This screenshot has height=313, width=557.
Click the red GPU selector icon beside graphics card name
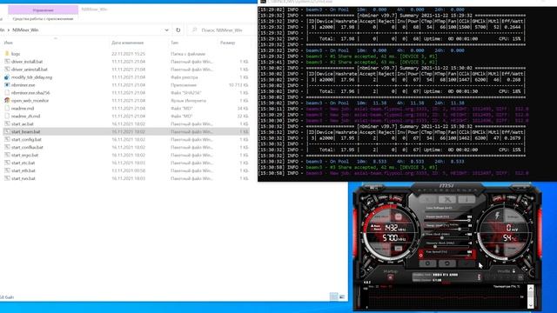tap(479, 276)
